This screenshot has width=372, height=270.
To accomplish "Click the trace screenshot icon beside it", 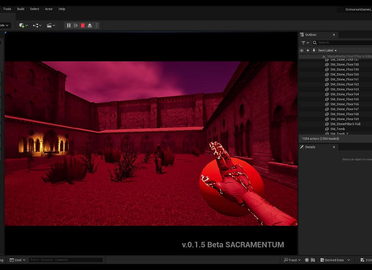I will [313, 260].
